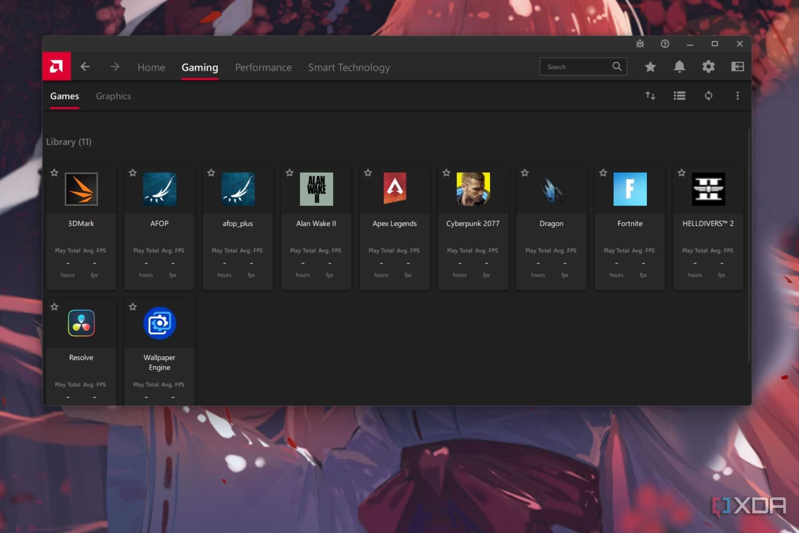This screenshot has width=799, height=533.
Task: Open the help question mark icon
Action: point(665,44)
